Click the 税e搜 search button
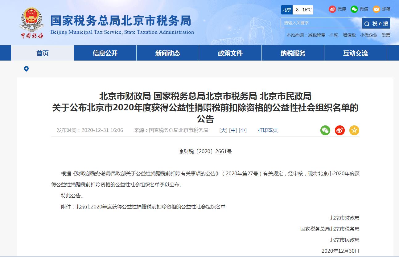The height and width of the screenshot is (257, 399). pos(376,23)
